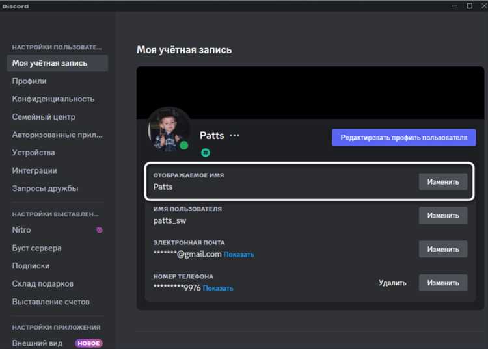The width and height of the screenshot is (488, 349).
Task: Click the Patts name beside the avatar
Action: pyautogui.click(x=212, y=135)
